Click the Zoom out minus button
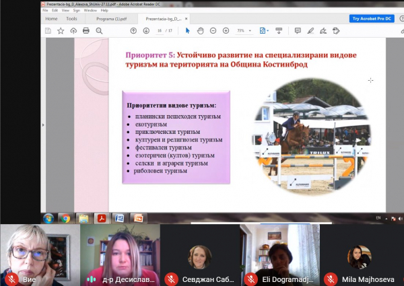 (213, 30)
